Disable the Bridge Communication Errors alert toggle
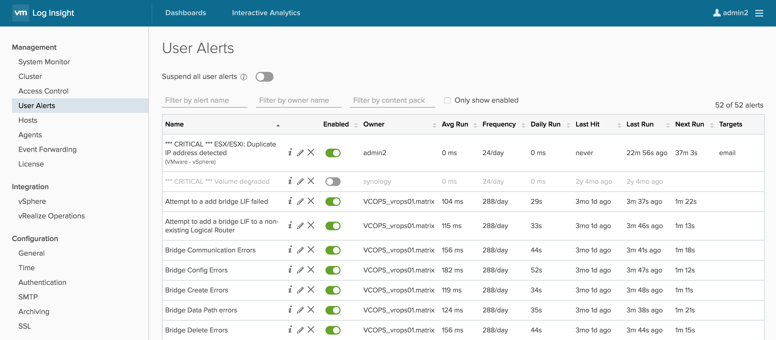The width and height of the screenshot is (776, 340). point(332,250)
